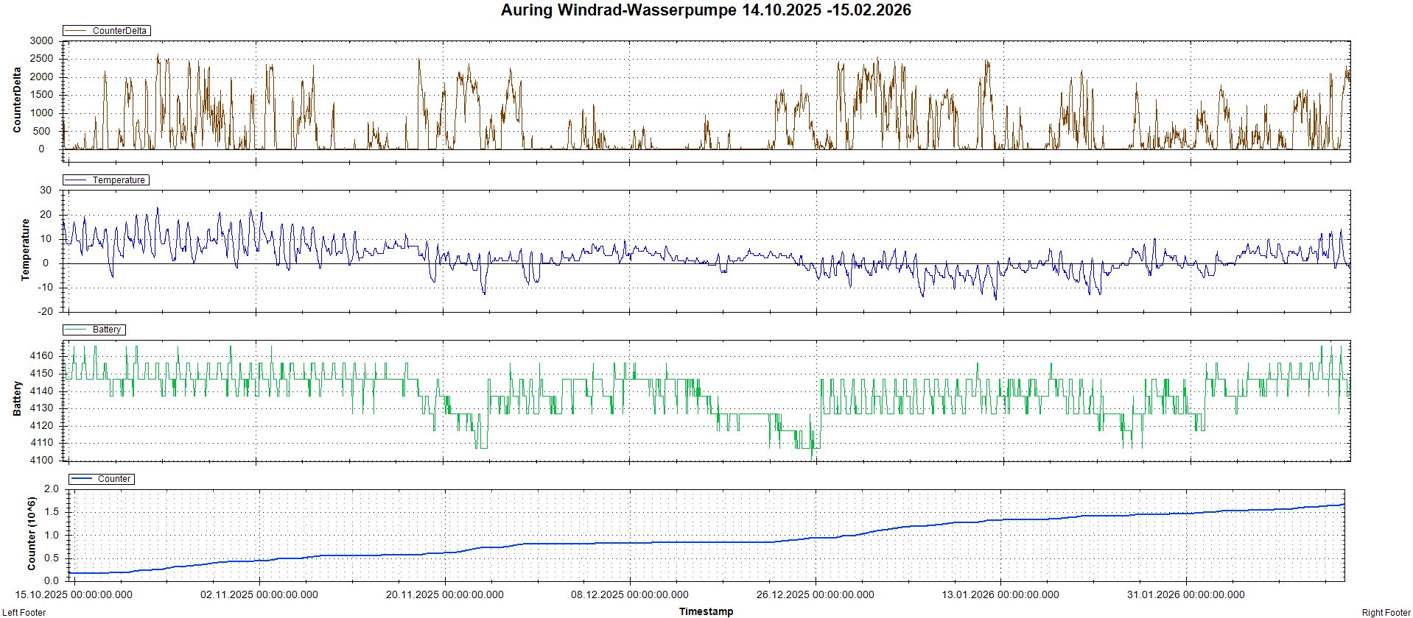This screenshot has height=618, width=1413.
Task: Click the Timestamp x-axis label
Action: tap(706, 611)
